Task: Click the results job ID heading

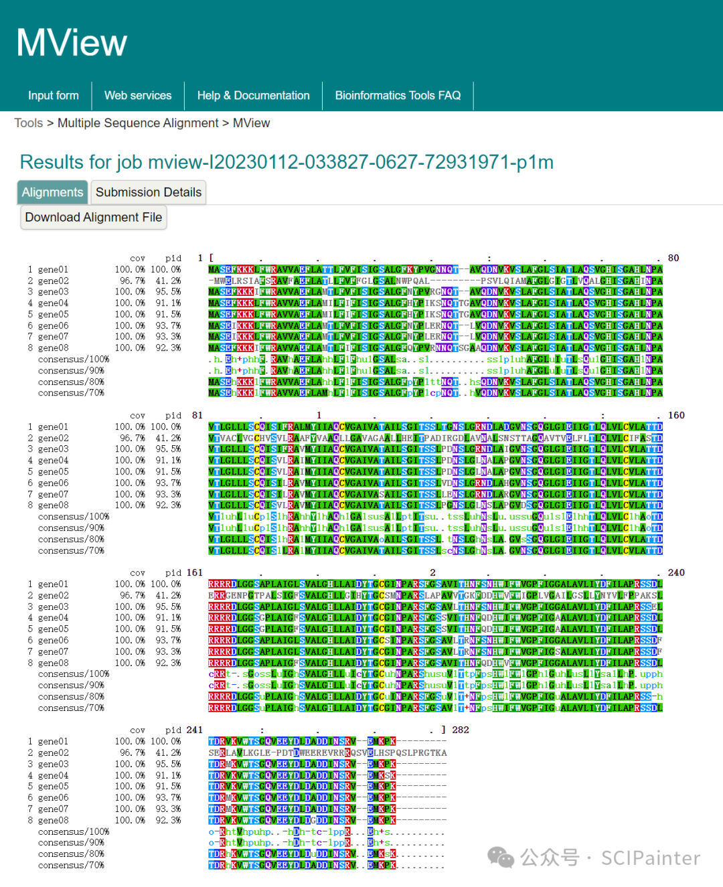Action: 287,162
